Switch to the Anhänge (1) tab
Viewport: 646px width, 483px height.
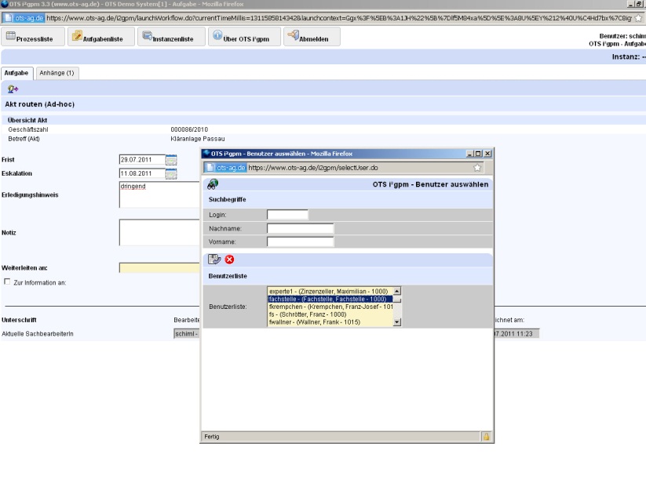click(x=57, y=73)
